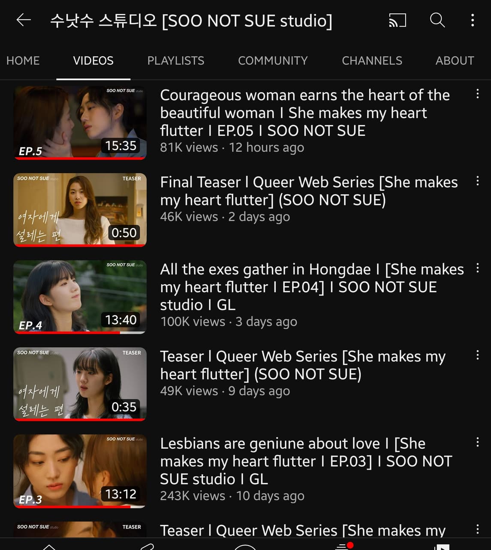
Task: Open the 'All the exes gather in Hongdae' title
Action: (x=312, y=287)
